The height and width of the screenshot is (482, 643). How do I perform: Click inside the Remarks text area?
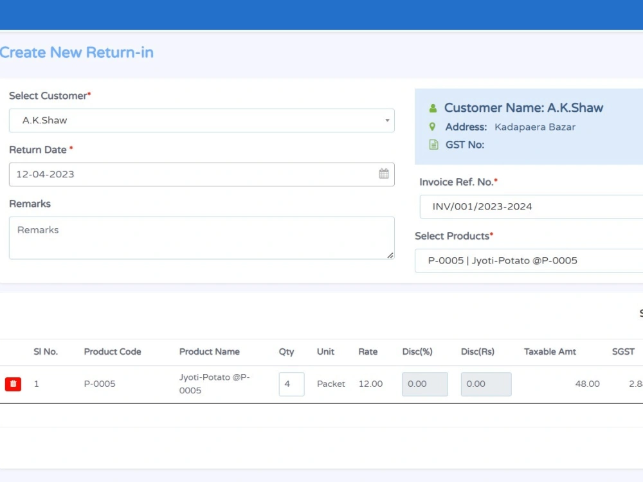(x=202, y=238)
